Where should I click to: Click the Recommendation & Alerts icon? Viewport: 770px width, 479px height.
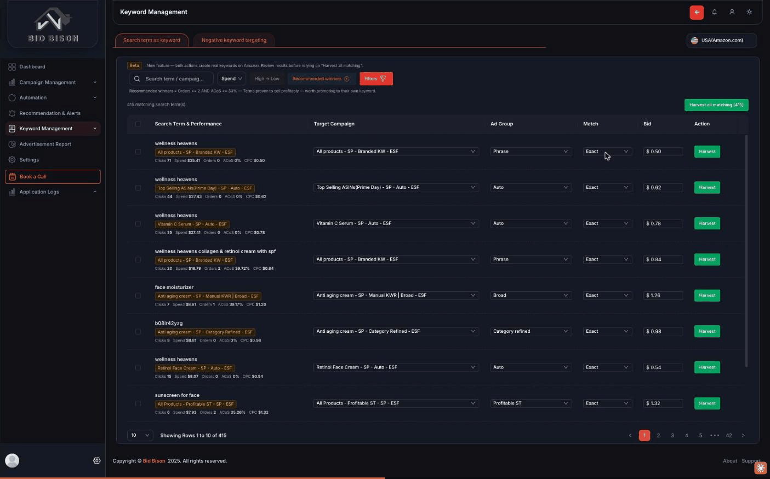[x=12, y=113]
